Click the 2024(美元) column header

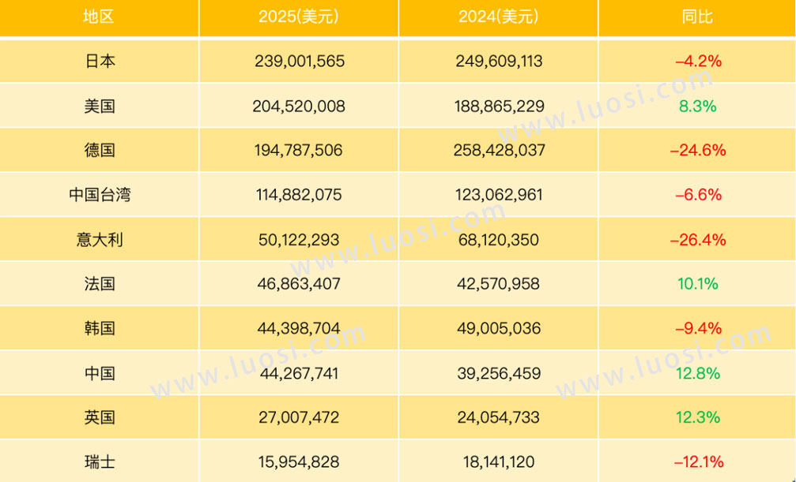(x=498, y=17)
